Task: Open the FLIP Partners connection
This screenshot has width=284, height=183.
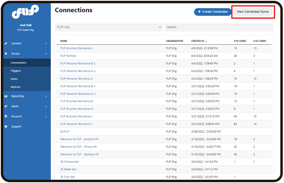Action: coord(68,56)
